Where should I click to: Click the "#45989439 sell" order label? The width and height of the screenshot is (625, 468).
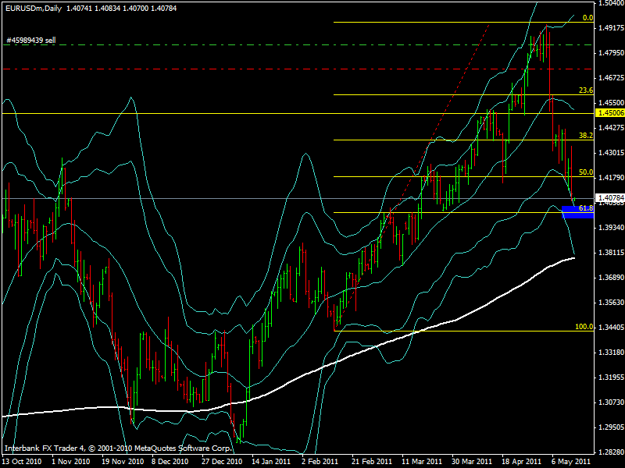click(x=30, y=39)
